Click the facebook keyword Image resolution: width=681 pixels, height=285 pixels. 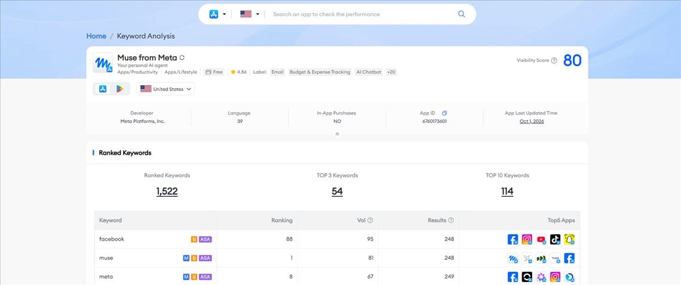tap(112, 239)
